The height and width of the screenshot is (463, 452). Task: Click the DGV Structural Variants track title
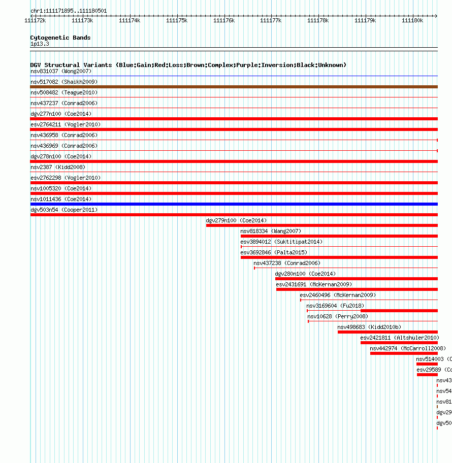pos(188,65)
